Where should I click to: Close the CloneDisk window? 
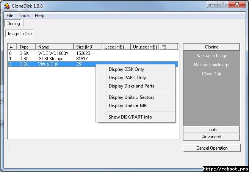(x=237, y=5)
